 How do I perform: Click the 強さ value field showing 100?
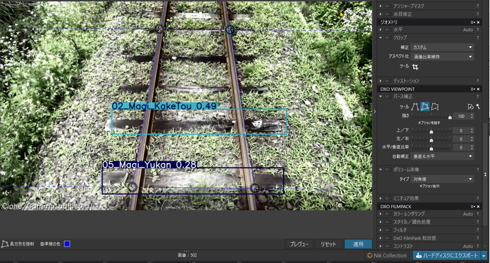coord(460,116)
